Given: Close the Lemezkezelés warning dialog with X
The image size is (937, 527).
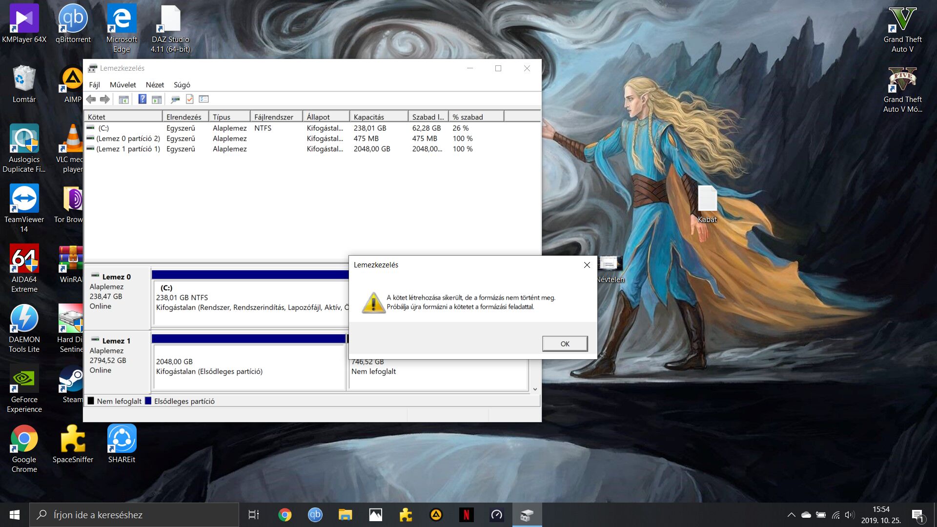Looking at the screenshot, I should tap(587, 265).
